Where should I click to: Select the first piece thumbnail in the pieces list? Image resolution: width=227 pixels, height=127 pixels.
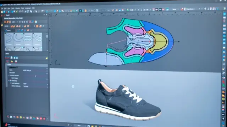coord(9,39)
